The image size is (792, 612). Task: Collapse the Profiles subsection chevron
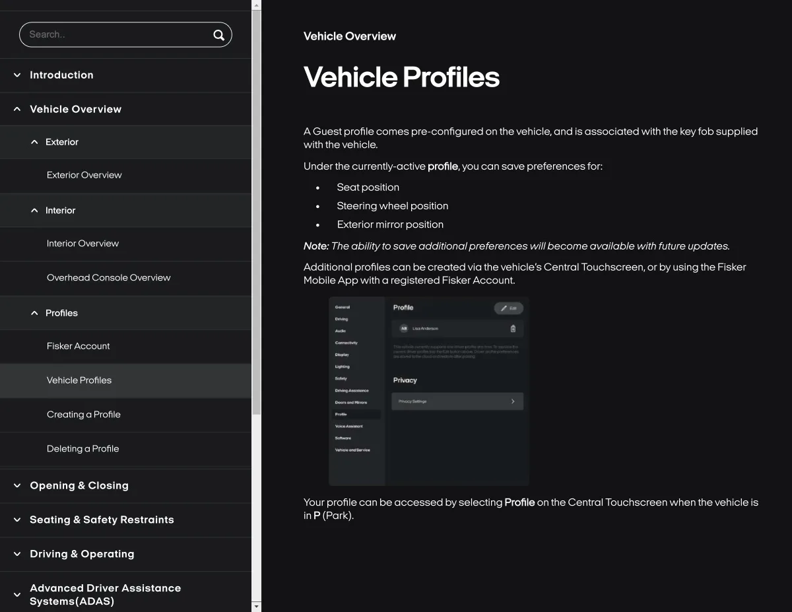[34, 313]
